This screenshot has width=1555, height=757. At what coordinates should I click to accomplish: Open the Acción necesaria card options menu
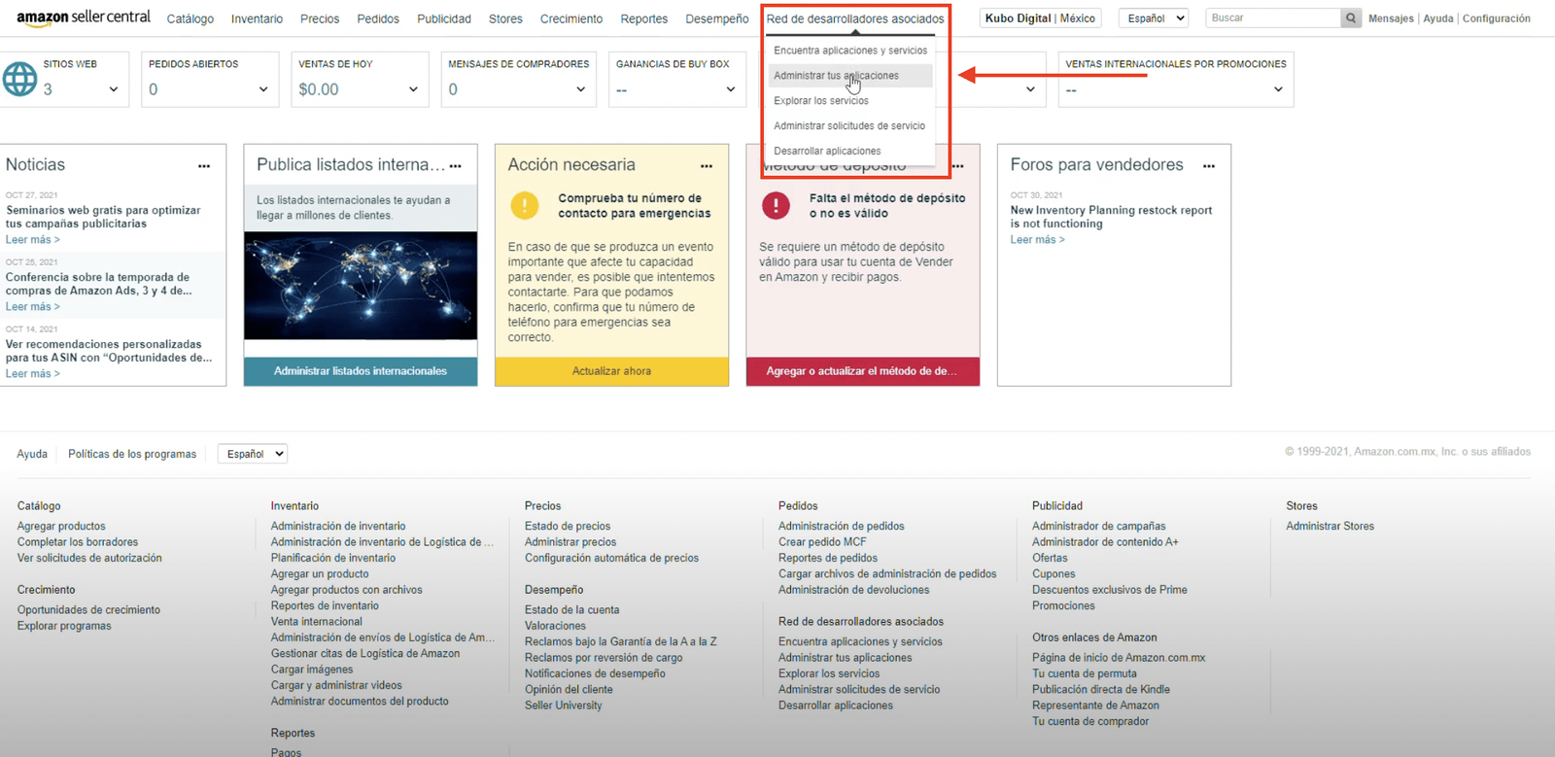coord(707,166)
